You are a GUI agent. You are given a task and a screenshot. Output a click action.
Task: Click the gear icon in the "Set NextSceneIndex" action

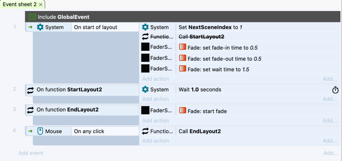(145, 27)
